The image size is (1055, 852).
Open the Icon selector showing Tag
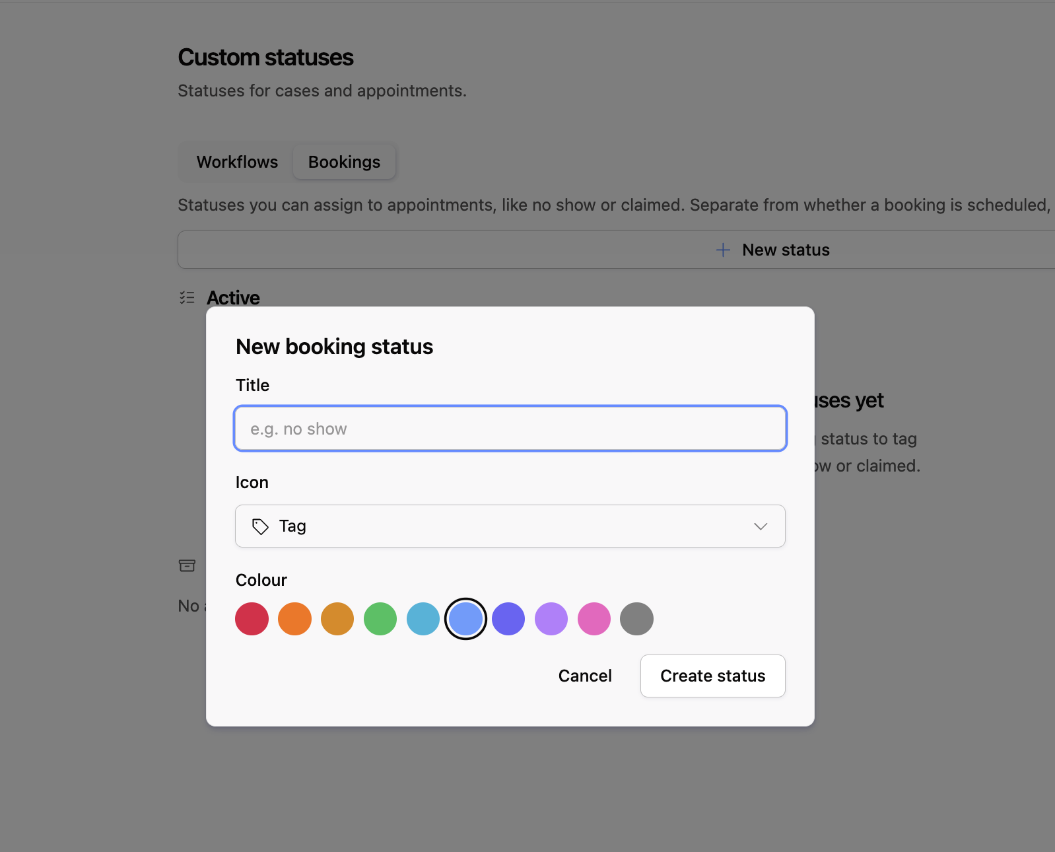[x=510, y=526]
